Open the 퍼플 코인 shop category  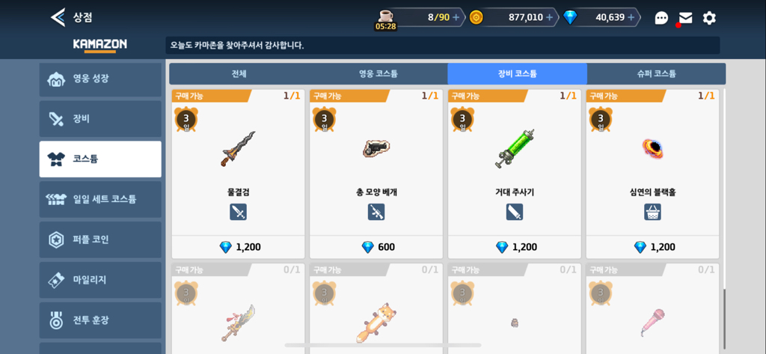100,239
